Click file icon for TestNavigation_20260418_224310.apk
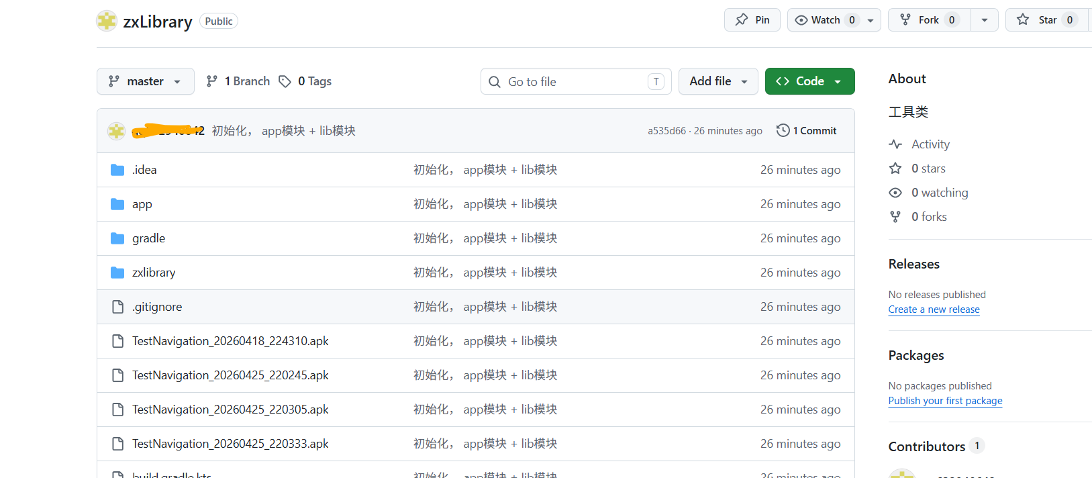 tap(117, 341)
